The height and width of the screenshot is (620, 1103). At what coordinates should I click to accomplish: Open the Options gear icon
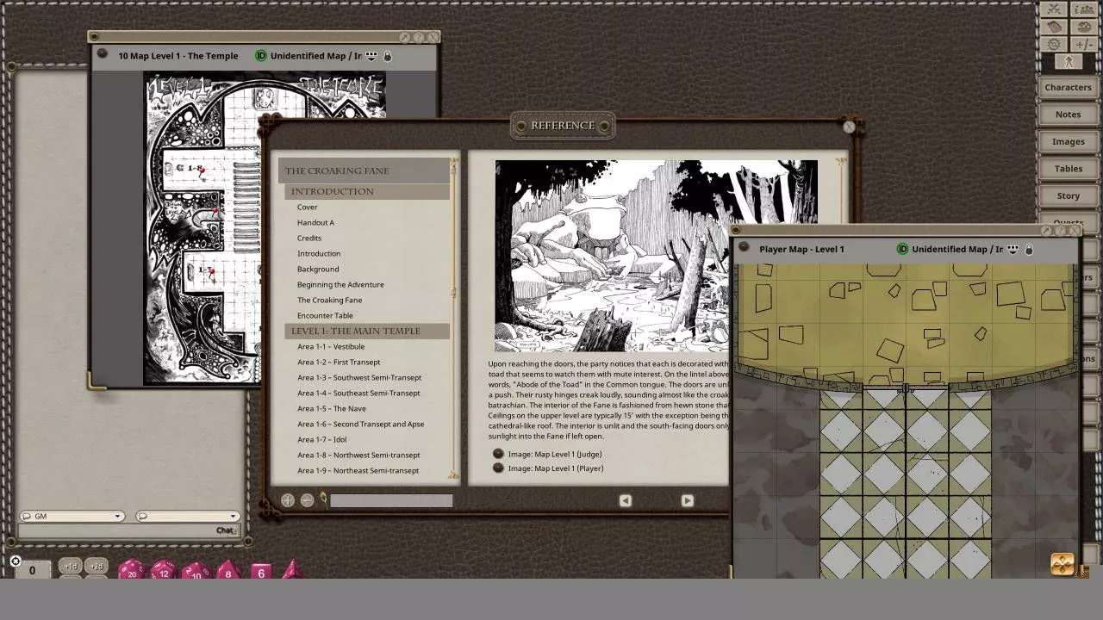tap(1054, 44)
